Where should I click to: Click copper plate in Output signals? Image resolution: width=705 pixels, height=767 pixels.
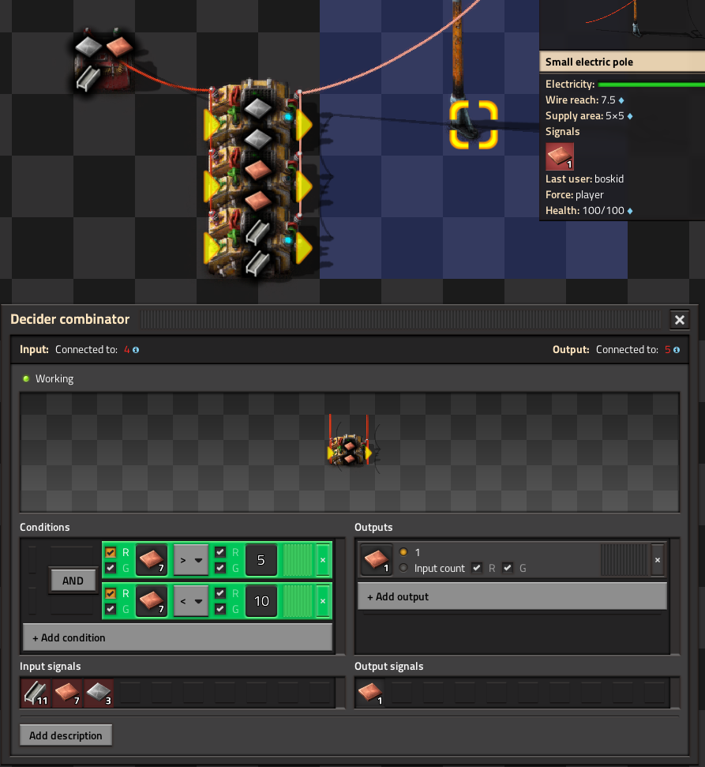[370, 693]
